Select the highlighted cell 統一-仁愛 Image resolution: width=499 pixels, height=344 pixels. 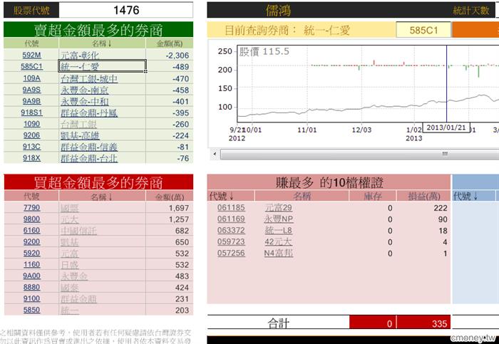pyautogui.click(x=103, y=66)
